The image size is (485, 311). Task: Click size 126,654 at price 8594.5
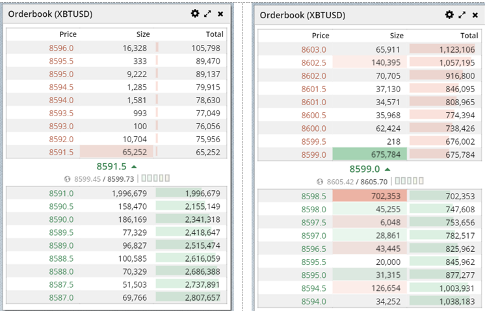[x=386, y=288]
